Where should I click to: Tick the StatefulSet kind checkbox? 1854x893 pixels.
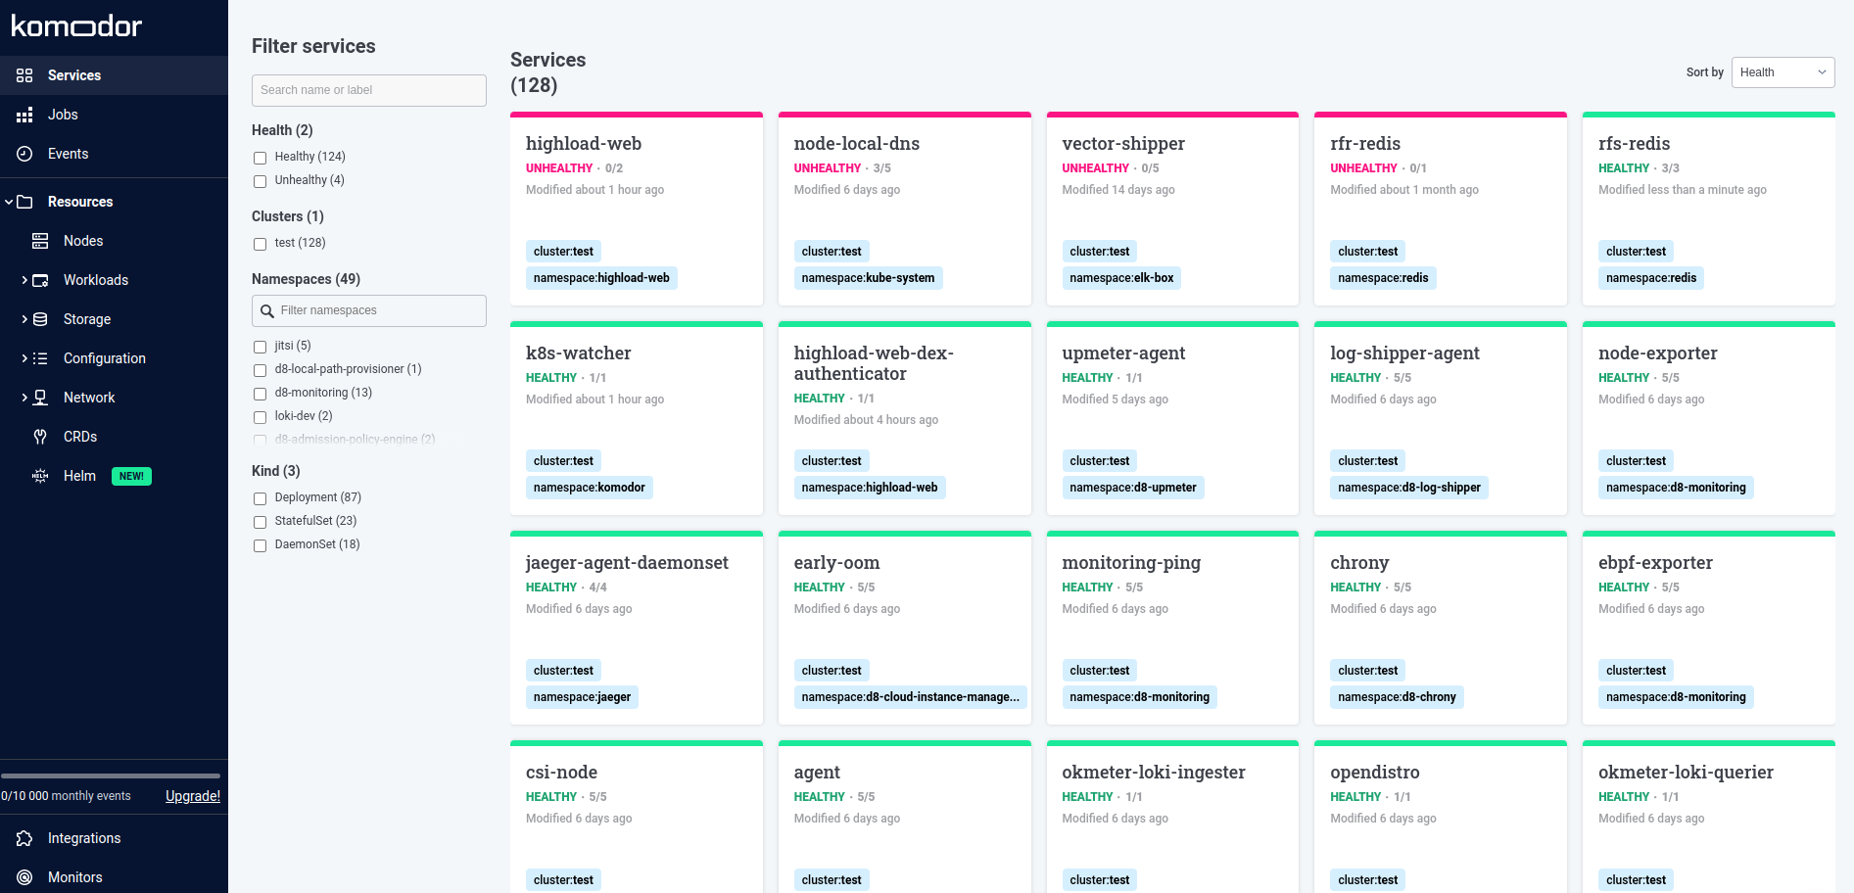click(x=260, y=522)
